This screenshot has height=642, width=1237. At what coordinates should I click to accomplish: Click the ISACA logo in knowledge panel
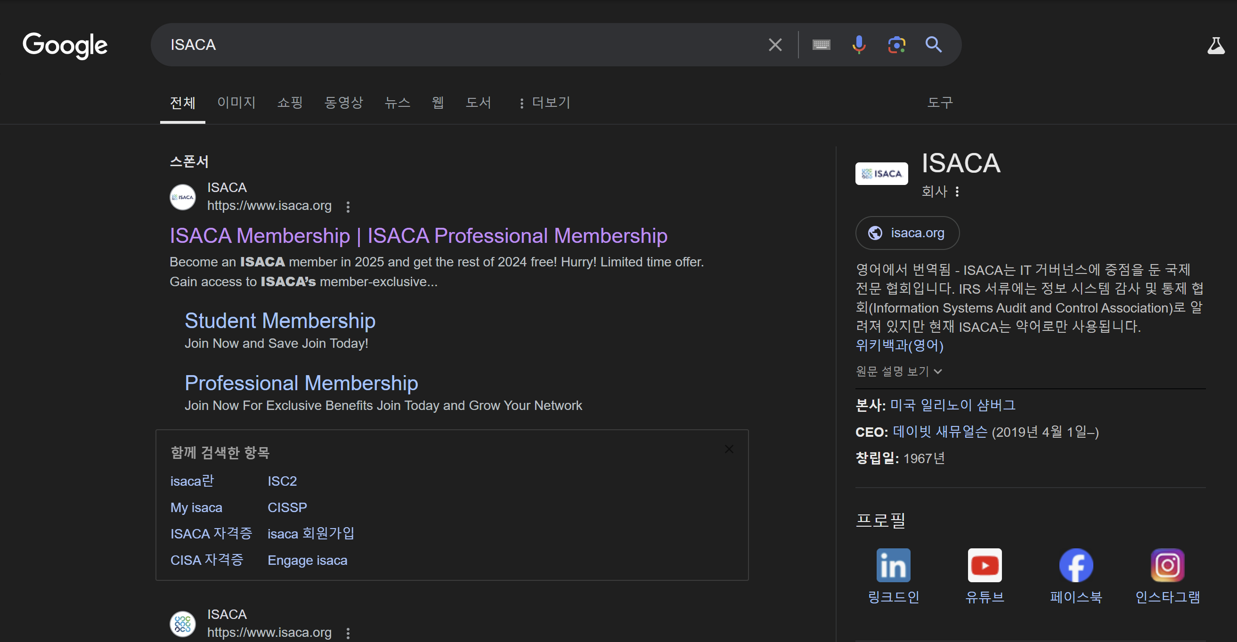click(x=881, y=173)
